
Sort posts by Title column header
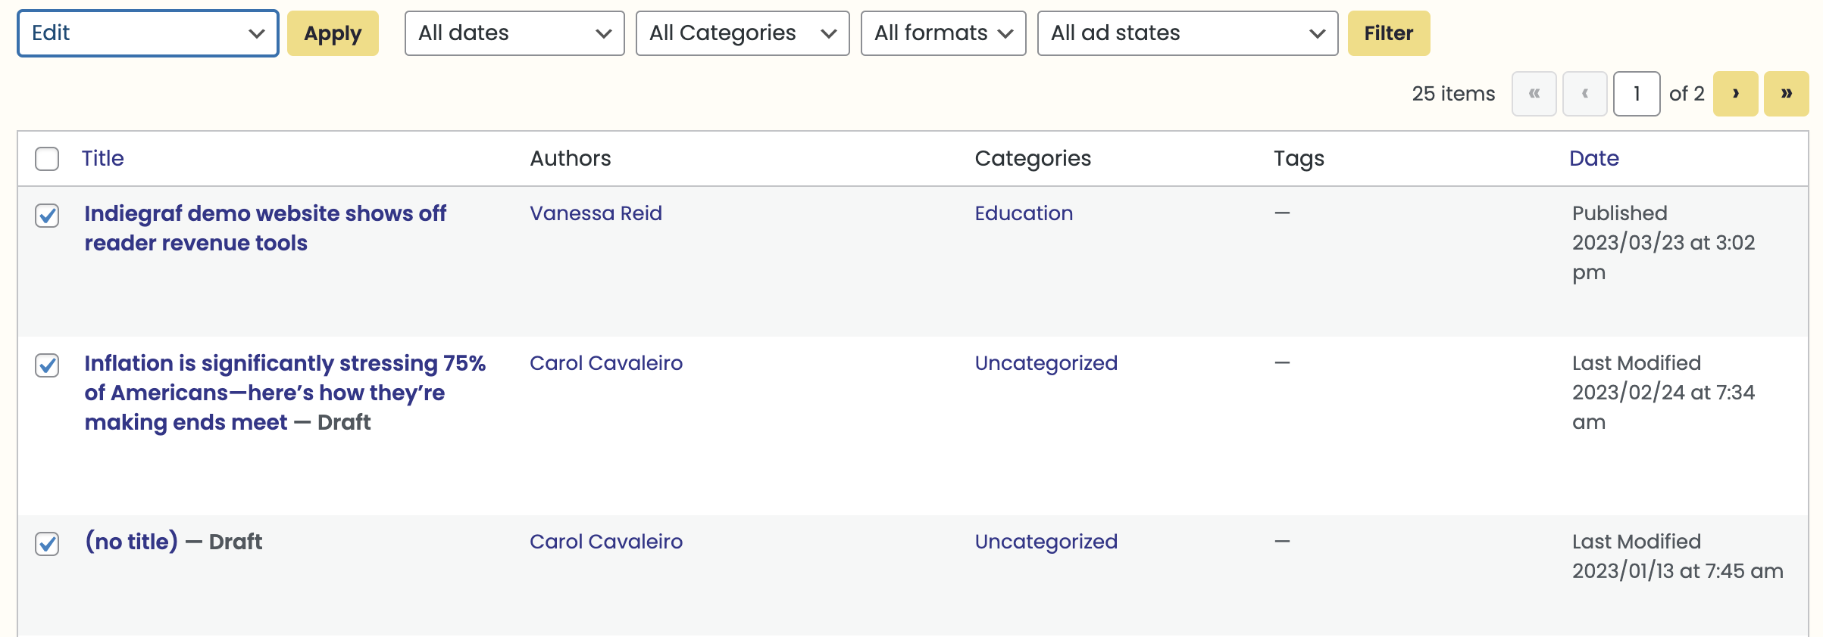102,158
